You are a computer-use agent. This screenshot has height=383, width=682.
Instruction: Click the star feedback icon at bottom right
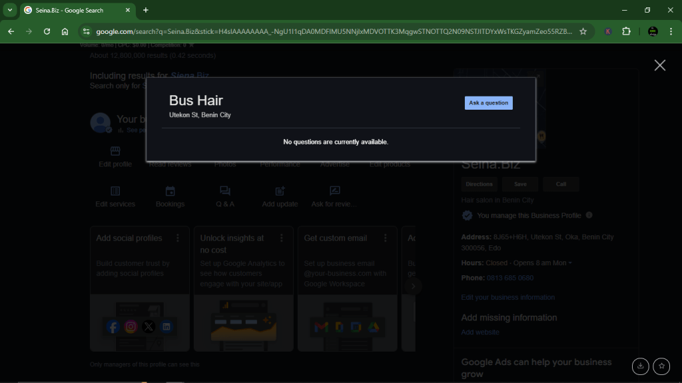pos(661,366)
